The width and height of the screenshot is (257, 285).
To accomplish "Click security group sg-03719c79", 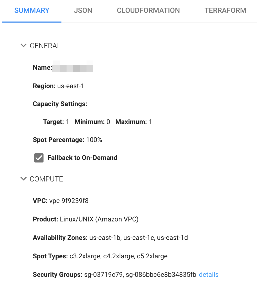I will pos(103,275).
